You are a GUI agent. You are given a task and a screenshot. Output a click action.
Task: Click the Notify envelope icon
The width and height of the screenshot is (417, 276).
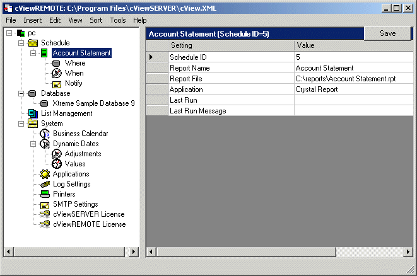pos(57,84)
